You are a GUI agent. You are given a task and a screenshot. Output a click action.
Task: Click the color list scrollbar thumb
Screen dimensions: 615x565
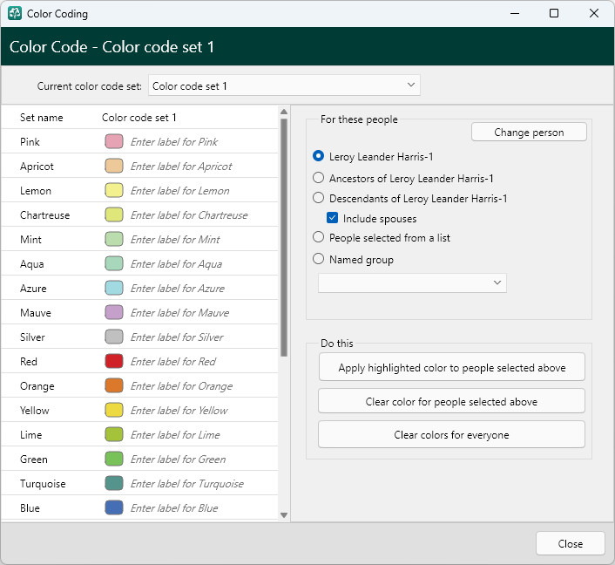[284, 237]
